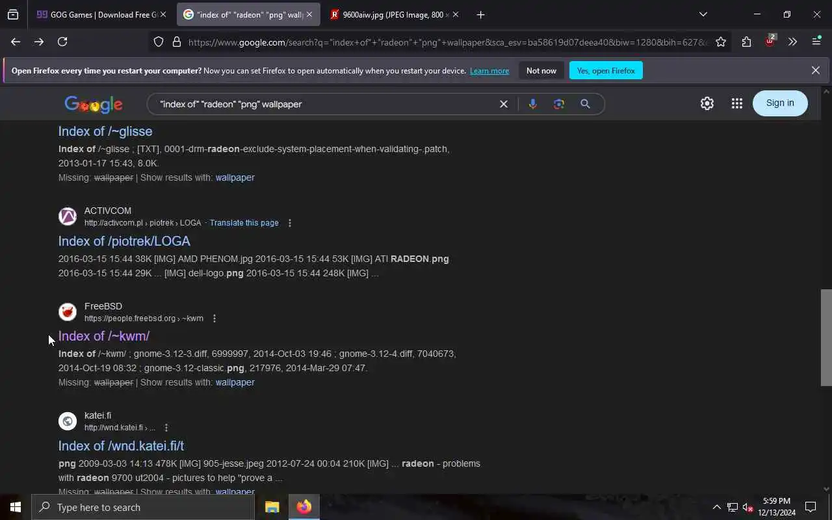
Task: Close the 9600aiw.jpg tab
Action: [455, 14]
